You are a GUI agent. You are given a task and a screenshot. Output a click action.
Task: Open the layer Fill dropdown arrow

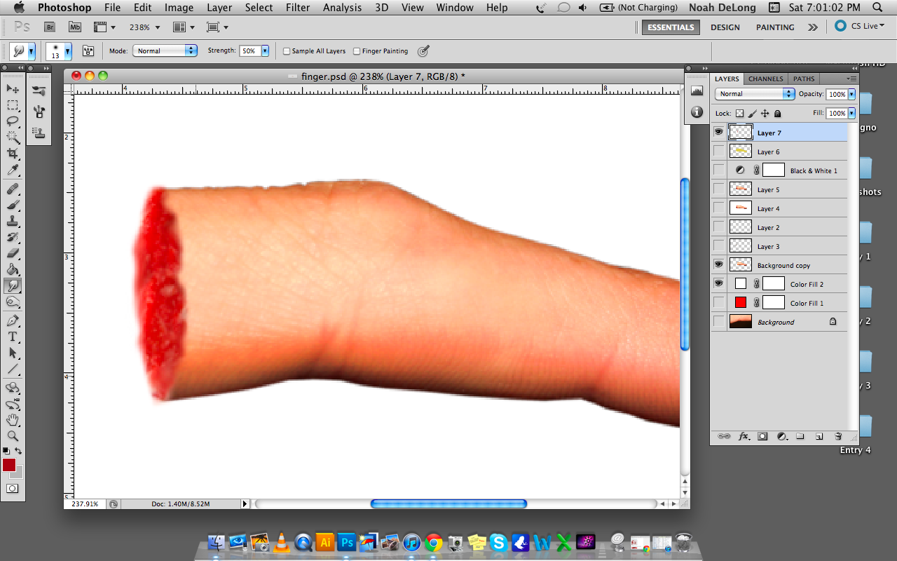coord(851,113)
